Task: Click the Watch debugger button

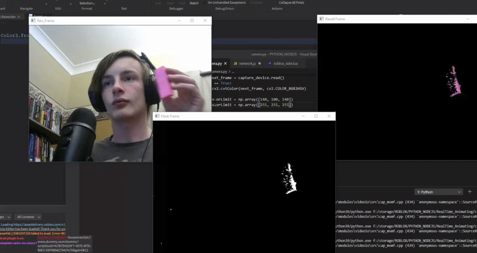Action: click(x=194, y=3)
